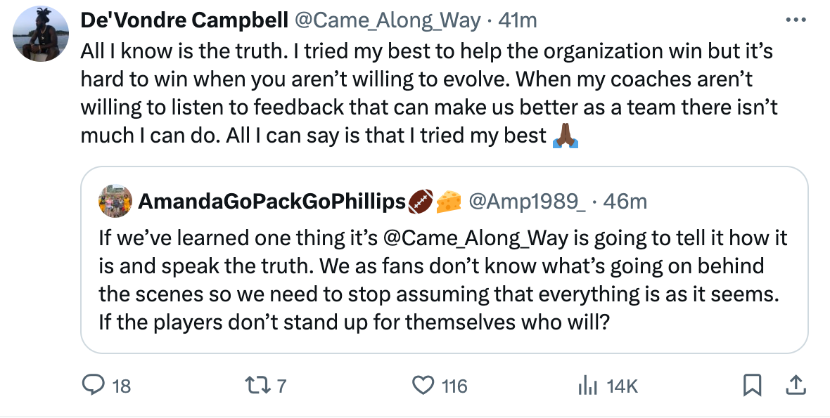
Task: Like the tweet with the heart icon
Action: click(x=422, y=385)
